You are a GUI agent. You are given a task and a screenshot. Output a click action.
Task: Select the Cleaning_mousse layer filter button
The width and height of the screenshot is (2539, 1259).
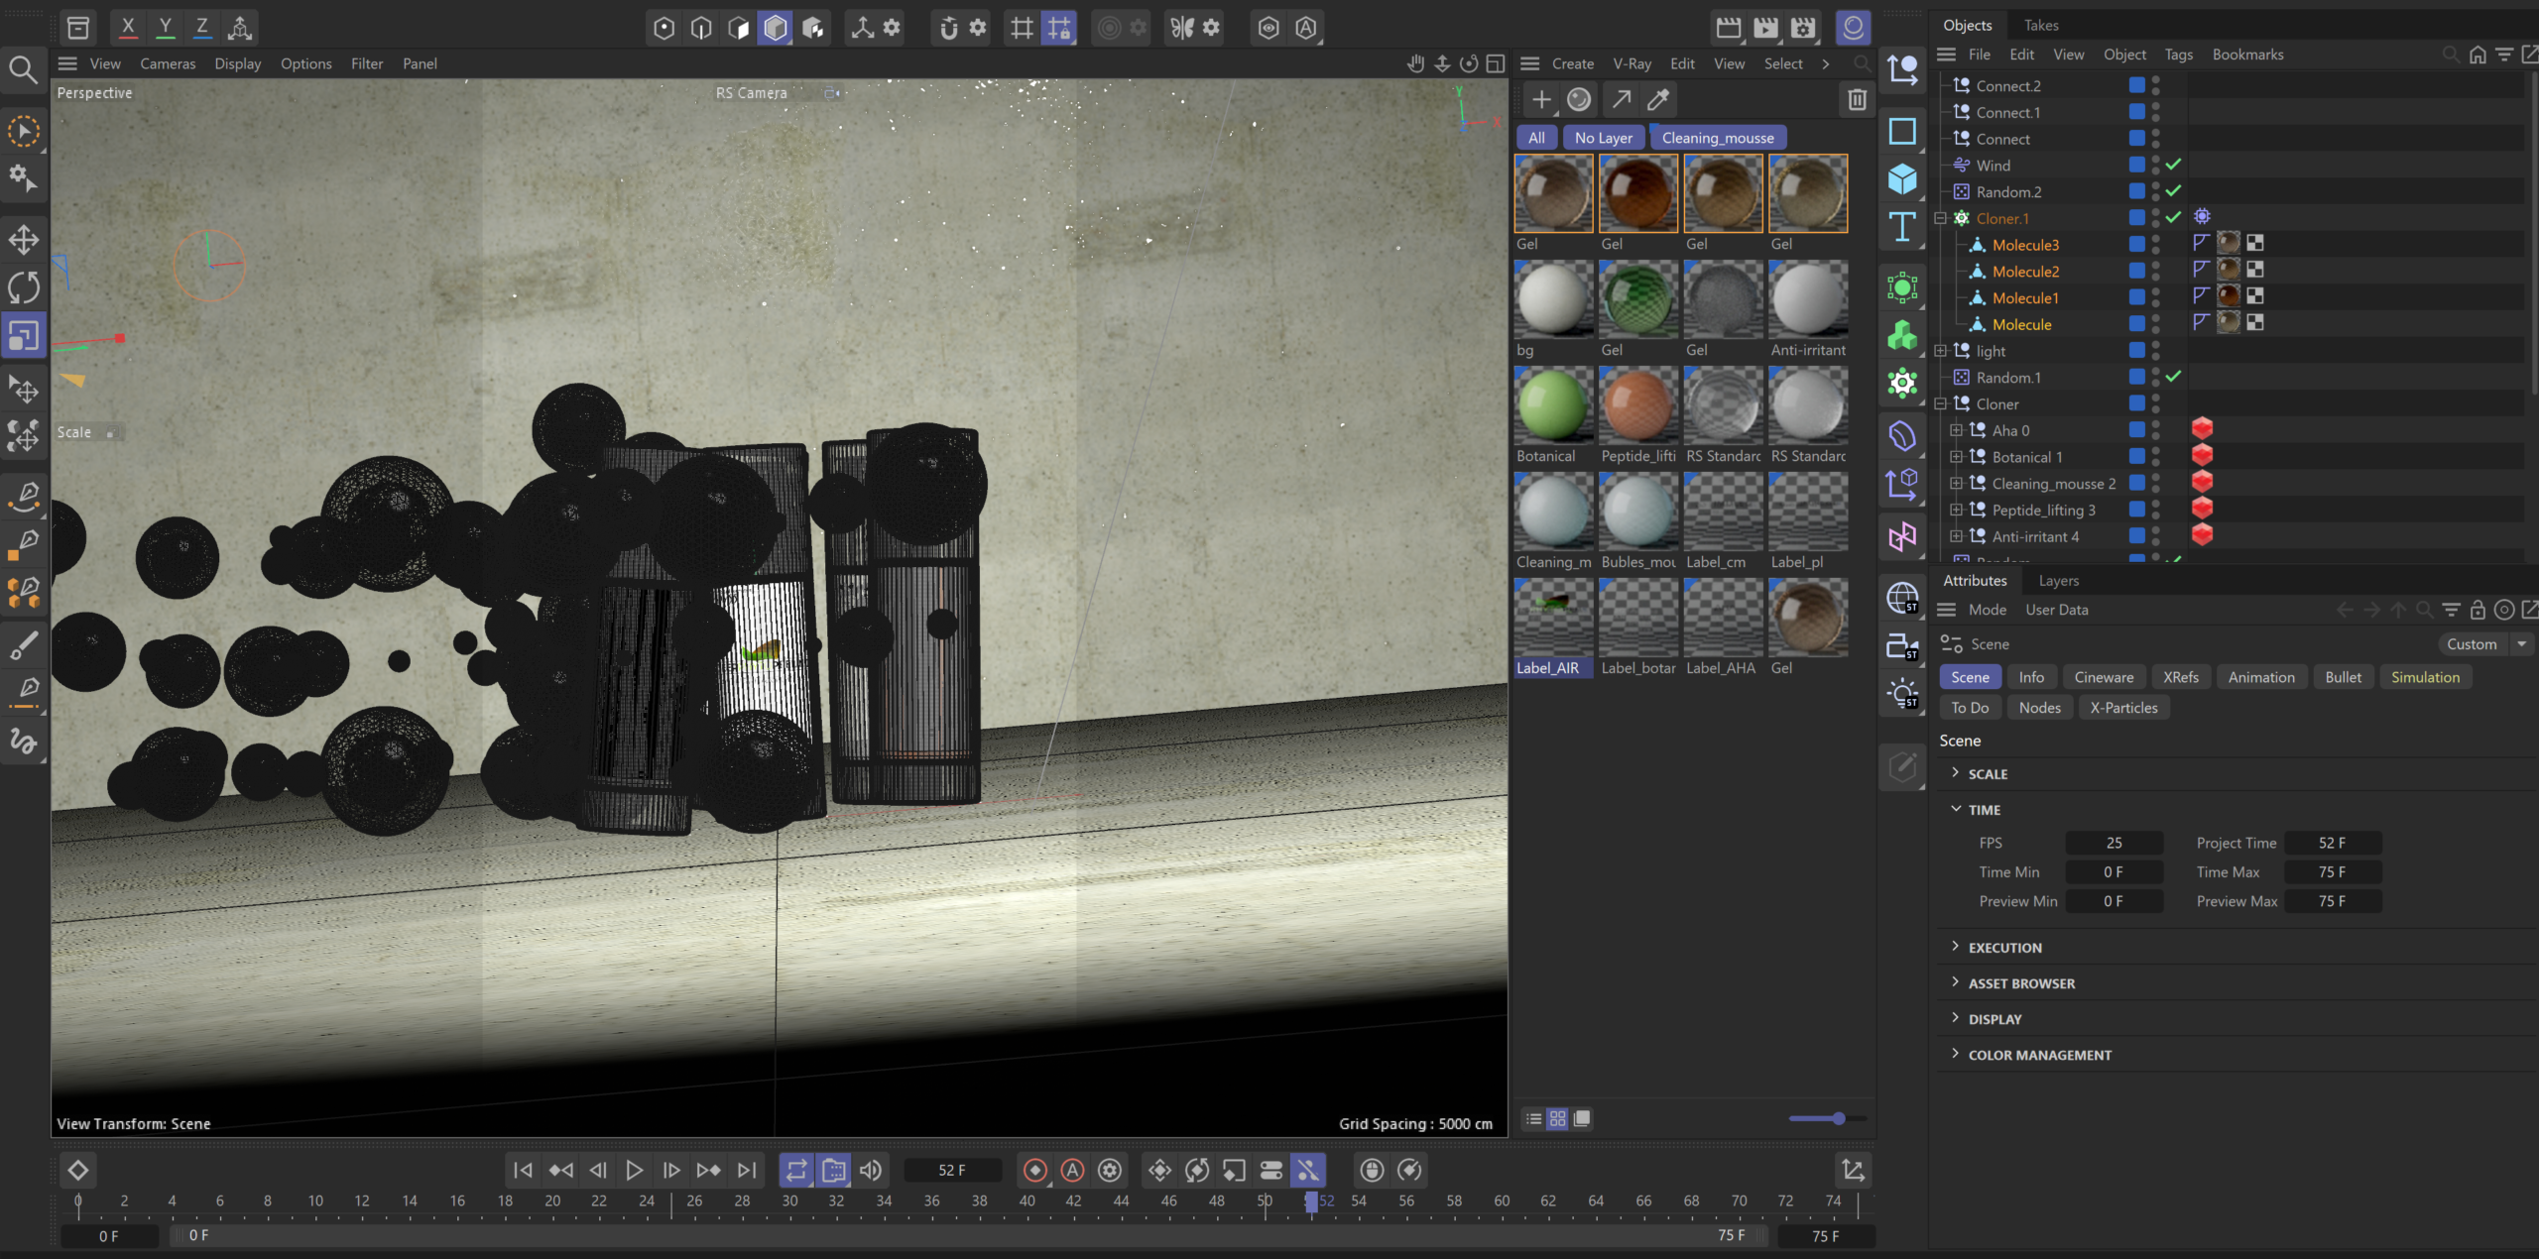coord(1718,138)
